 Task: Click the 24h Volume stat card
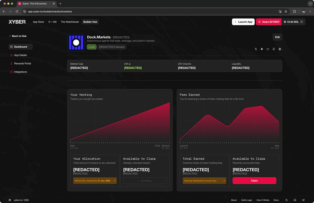[x=201, y=66]
